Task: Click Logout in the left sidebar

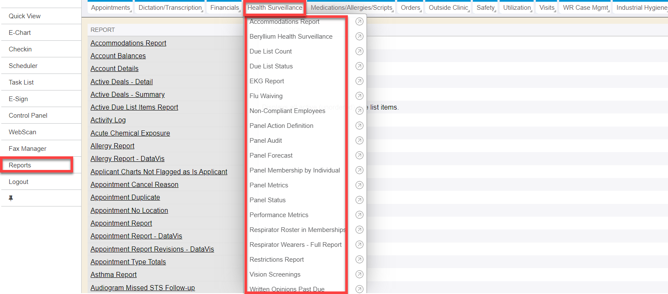Action: [x=19, y=182]
